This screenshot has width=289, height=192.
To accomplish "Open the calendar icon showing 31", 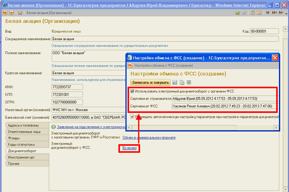I will 259,12.
